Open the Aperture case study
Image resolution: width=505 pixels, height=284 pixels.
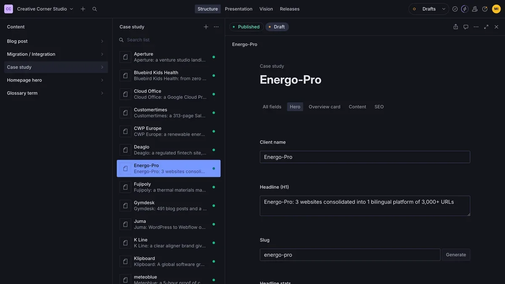169,57
